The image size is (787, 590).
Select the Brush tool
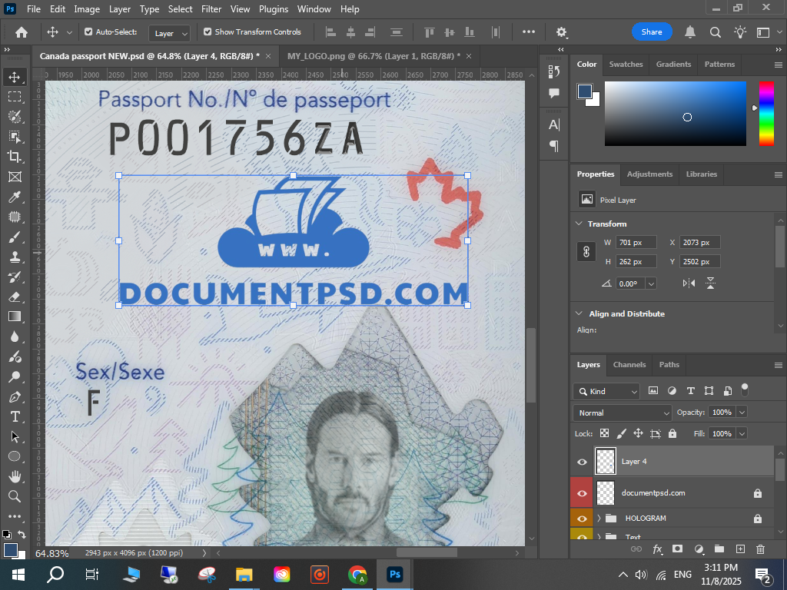click(14, 237)
